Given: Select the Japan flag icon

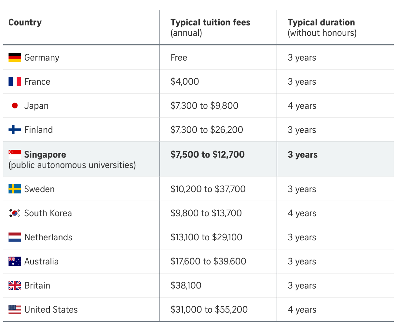Looking at the screenshot, I should point(15,106).
